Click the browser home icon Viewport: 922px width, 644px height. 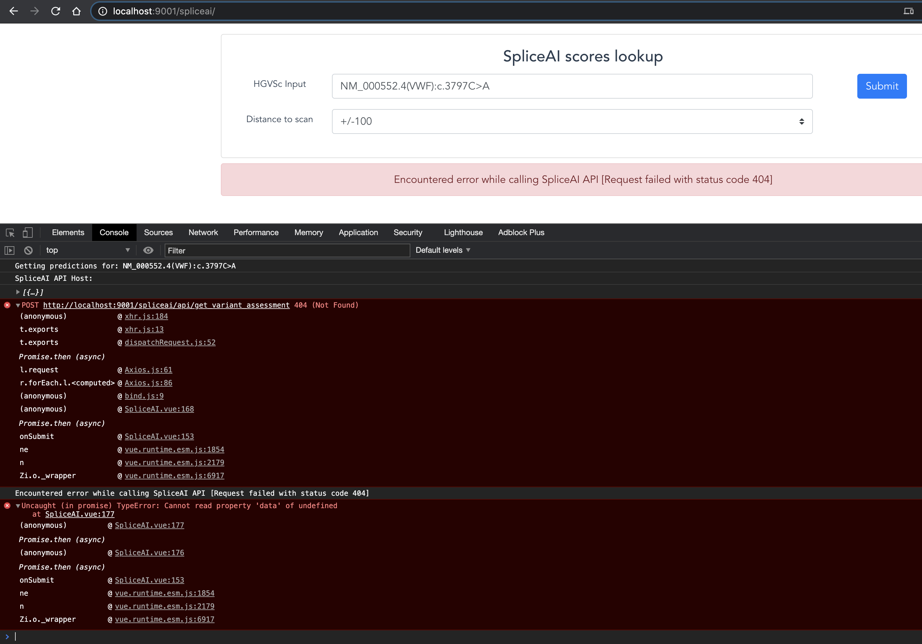pyautogui.click(x=76, y=11)
